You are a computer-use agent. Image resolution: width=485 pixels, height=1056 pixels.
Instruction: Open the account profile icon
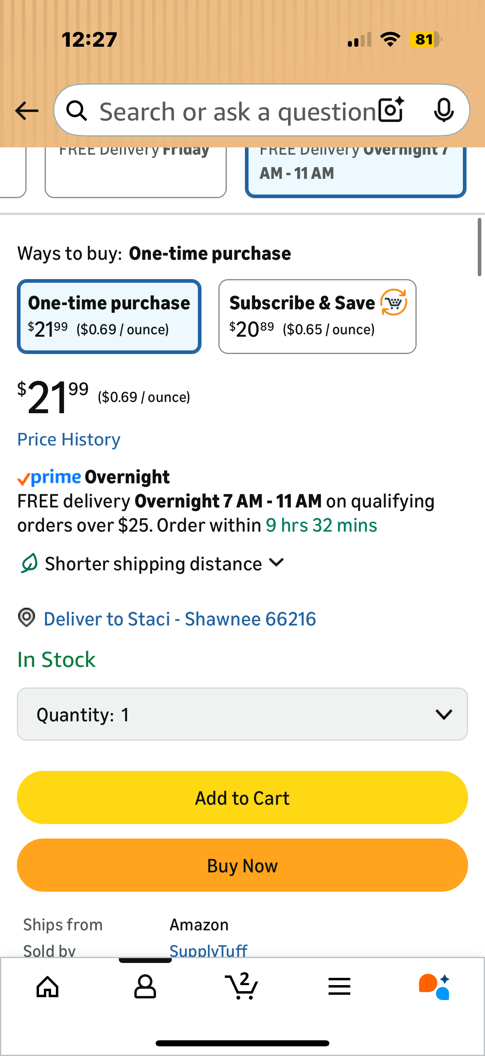tap(145, 986)
